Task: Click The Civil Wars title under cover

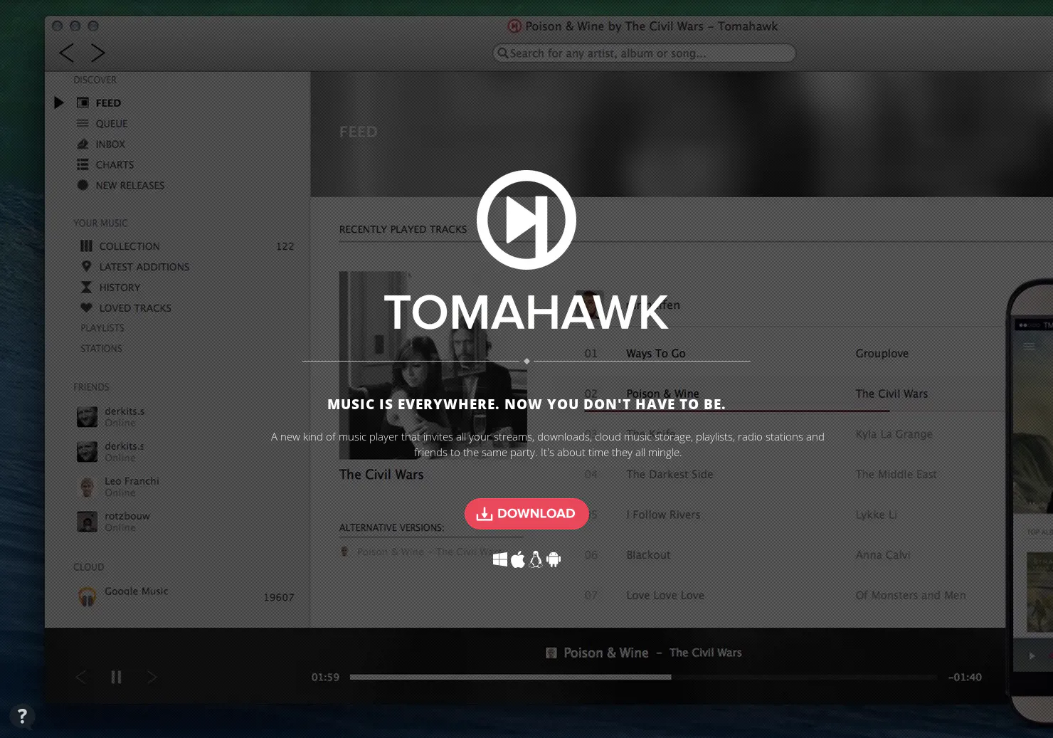Action: tap(381, 475)
